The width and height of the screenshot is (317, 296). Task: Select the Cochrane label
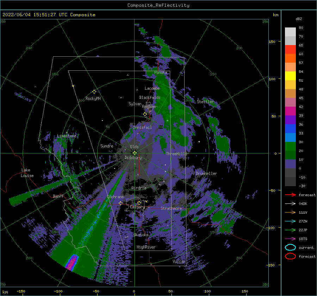tap(115, 197)
